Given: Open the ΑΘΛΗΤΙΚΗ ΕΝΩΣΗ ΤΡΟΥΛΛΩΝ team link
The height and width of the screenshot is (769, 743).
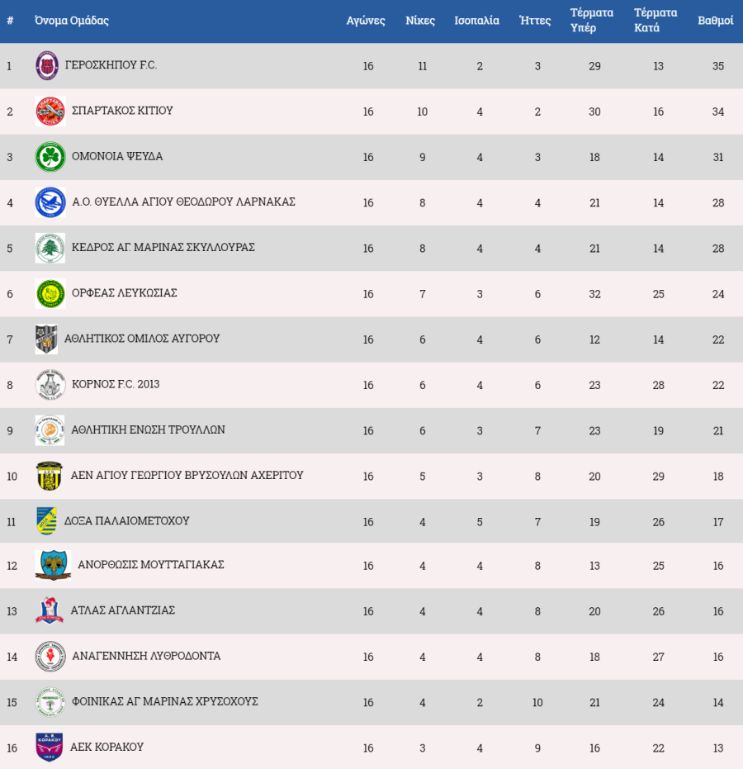Looking at the screenshot, I should pyautogui.click(x=148, y=430).
